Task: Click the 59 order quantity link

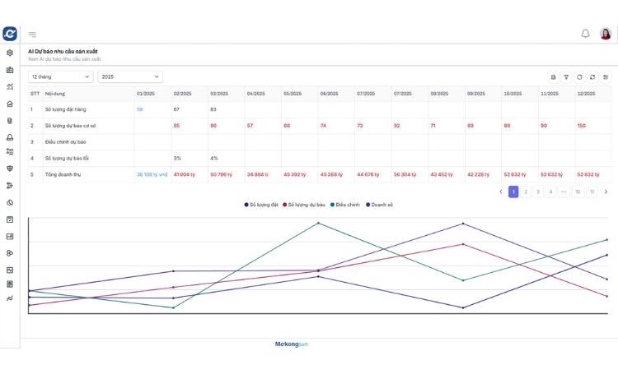Action: 140,109
